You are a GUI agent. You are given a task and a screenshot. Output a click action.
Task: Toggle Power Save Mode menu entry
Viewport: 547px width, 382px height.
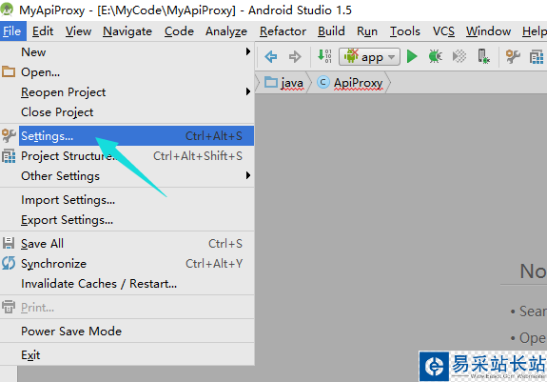click(127, 331)
